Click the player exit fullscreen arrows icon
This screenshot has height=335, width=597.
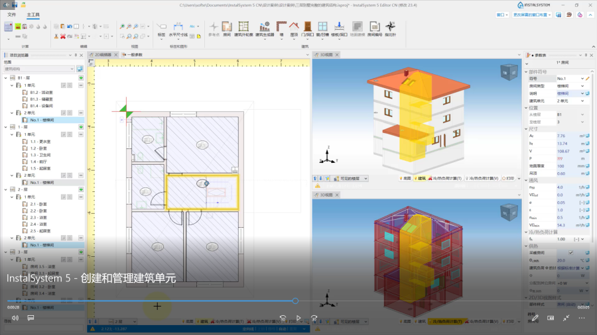(x=566, y=318)
